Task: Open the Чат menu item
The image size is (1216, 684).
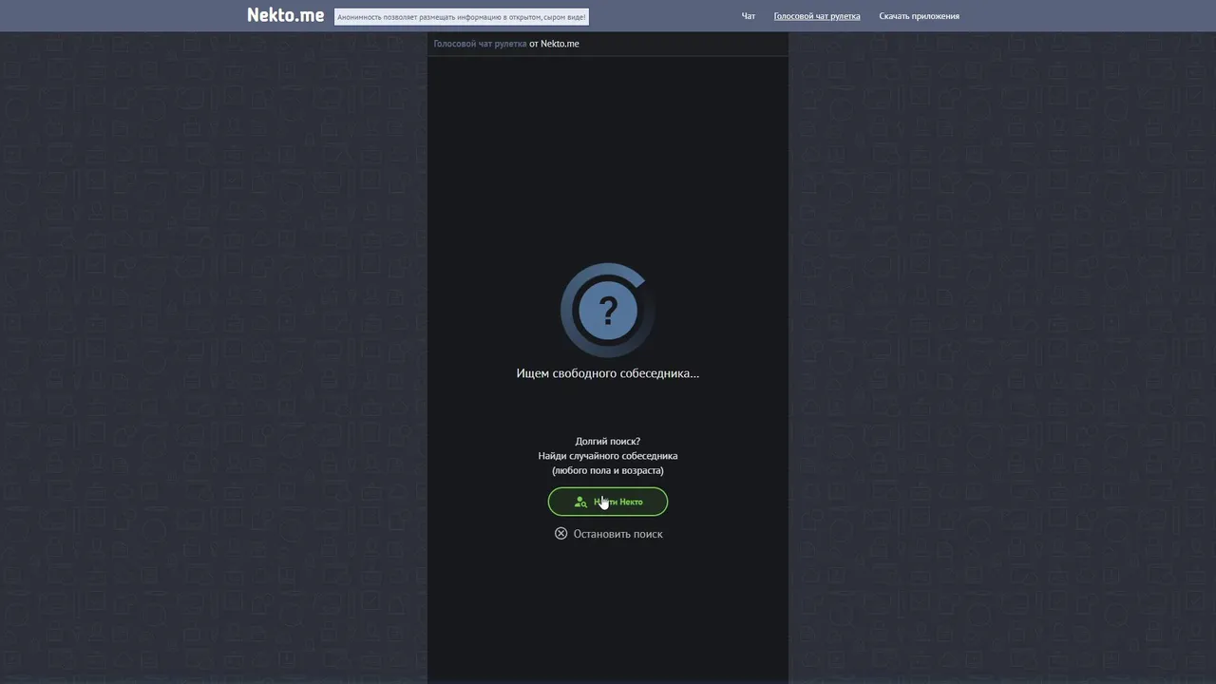Action: point(749,16)
